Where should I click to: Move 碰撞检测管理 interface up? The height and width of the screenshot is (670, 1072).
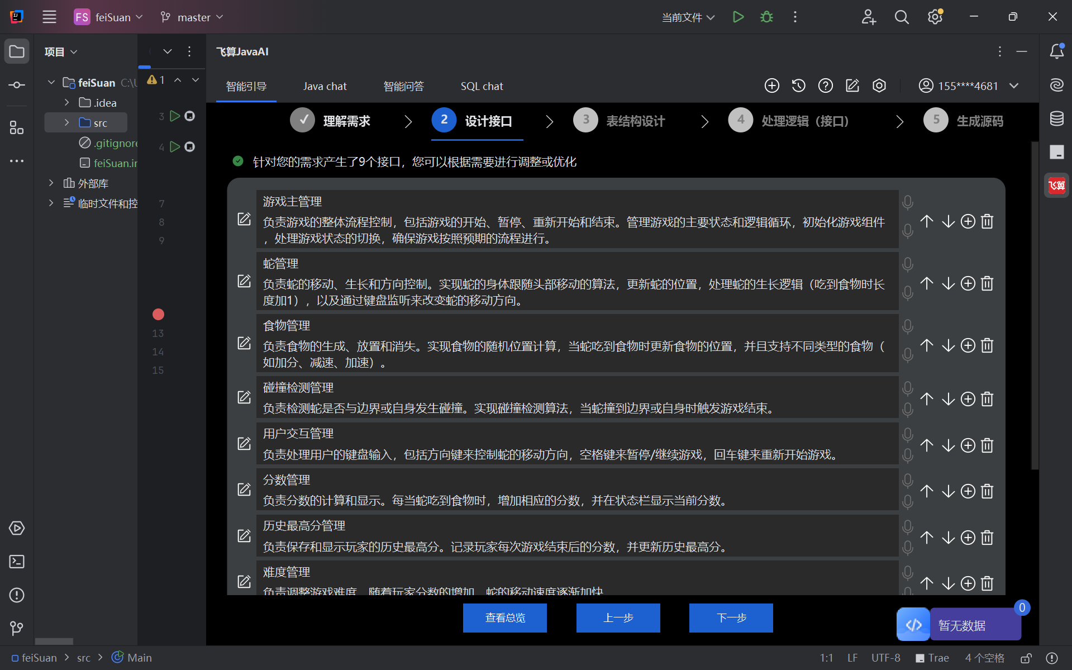tap(927, 398)
